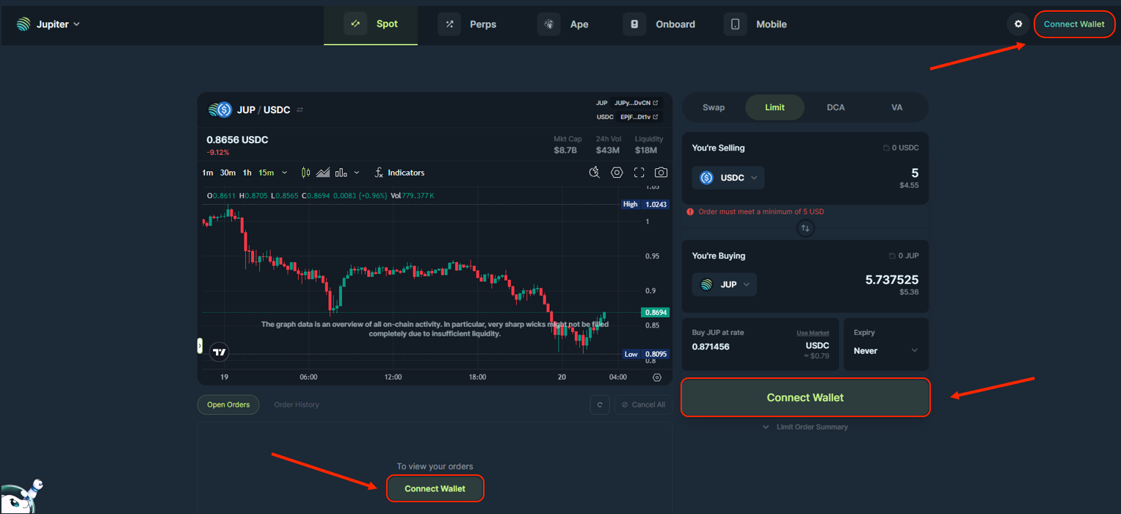Screen dimensions: 1121x514
Task: Click the Use Market rate link
Action: point(813,333)
